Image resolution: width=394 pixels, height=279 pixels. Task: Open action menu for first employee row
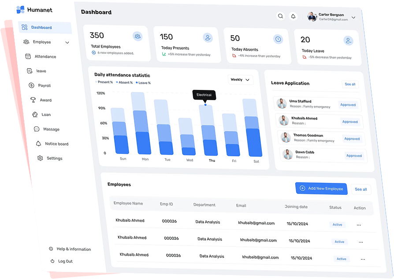[359, 225]
